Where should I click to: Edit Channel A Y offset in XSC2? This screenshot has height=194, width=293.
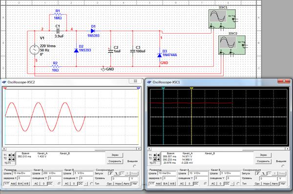click(55, 178)
